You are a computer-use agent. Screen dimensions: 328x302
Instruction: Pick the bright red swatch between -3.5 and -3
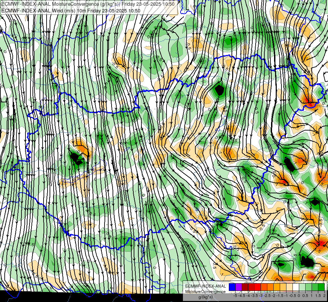(258, 287)
